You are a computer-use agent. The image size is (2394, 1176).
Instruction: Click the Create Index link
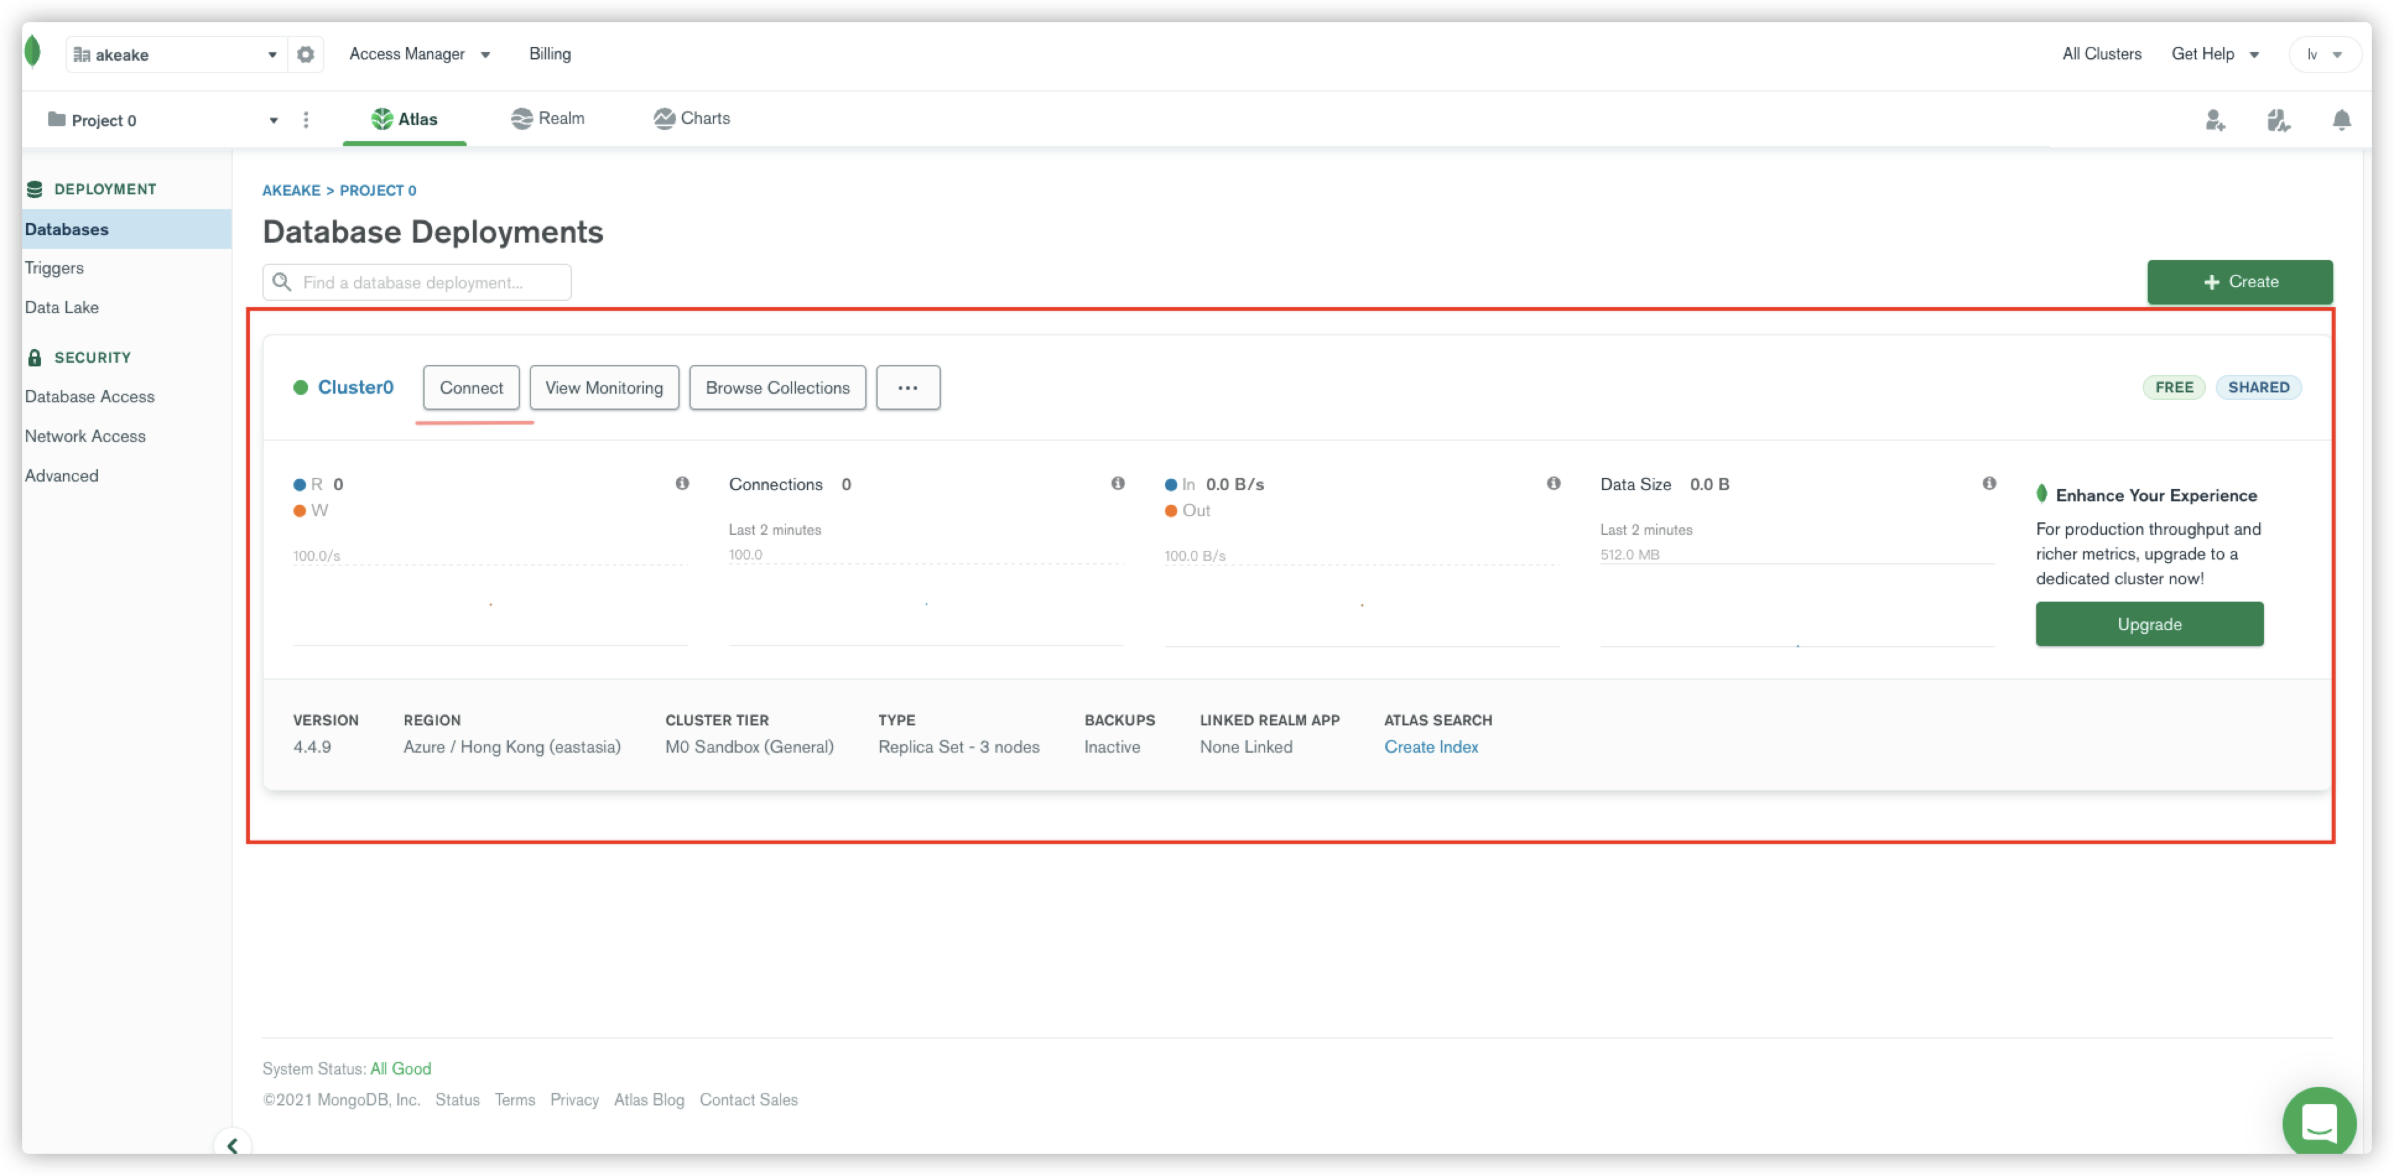(1430, 746)
